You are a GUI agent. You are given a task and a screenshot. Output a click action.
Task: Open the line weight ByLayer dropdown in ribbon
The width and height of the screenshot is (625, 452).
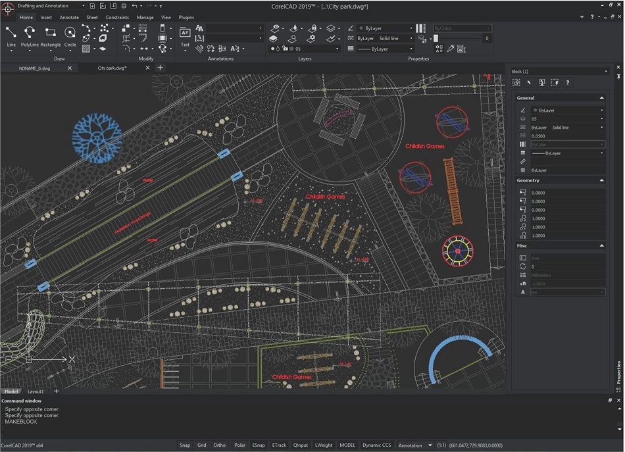[386, 49]
